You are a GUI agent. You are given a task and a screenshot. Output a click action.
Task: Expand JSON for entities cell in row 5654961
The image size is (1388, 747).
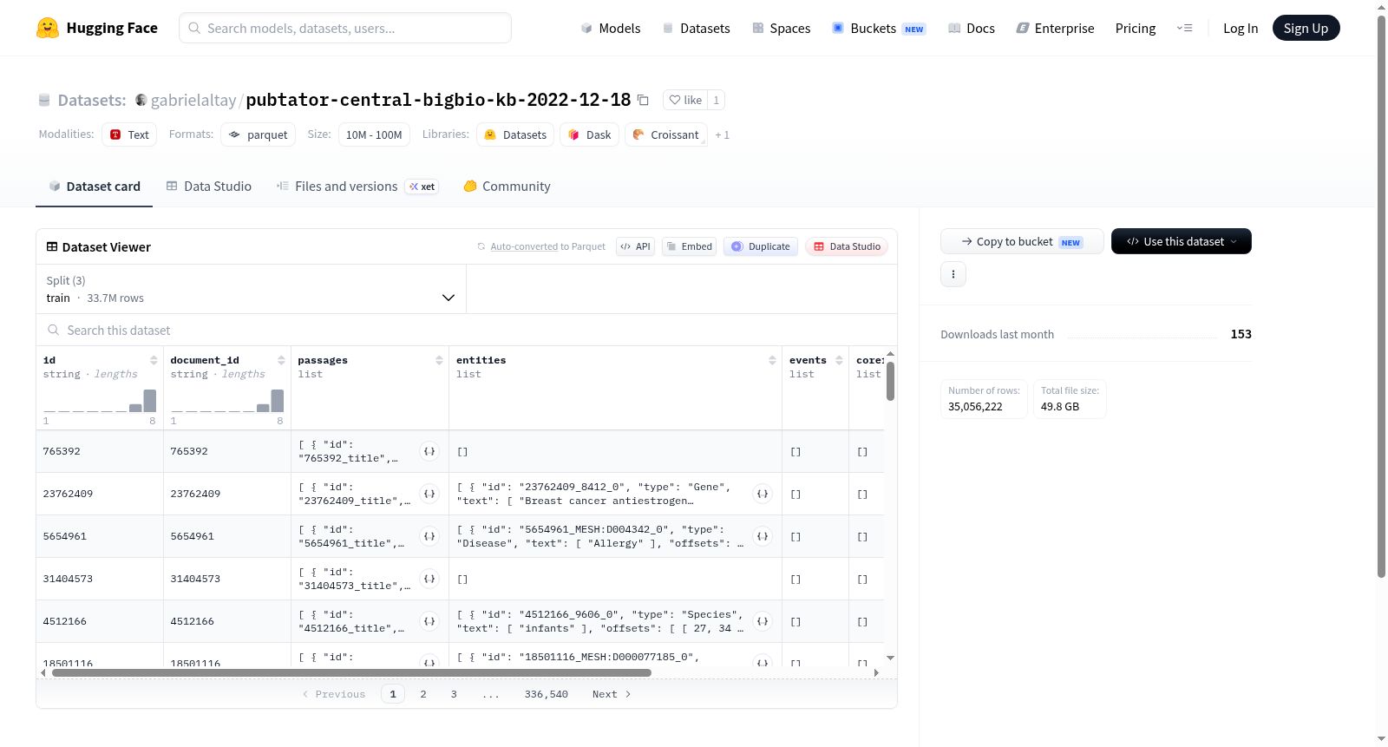coord(763,536)
